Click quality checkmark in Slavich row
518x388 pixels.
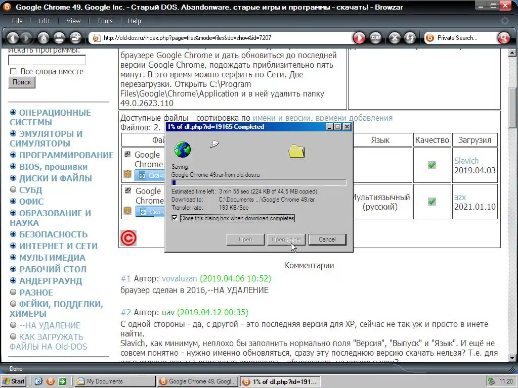click(x=432, y=165)
